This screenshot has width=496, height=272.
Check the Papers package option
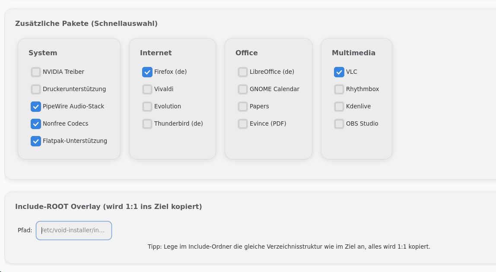(243, 107)
